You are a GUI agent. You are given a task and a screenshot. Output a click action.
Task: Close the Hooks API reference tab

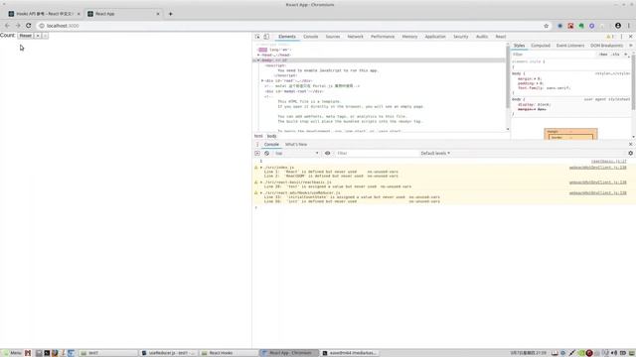(x=79, y=14)
